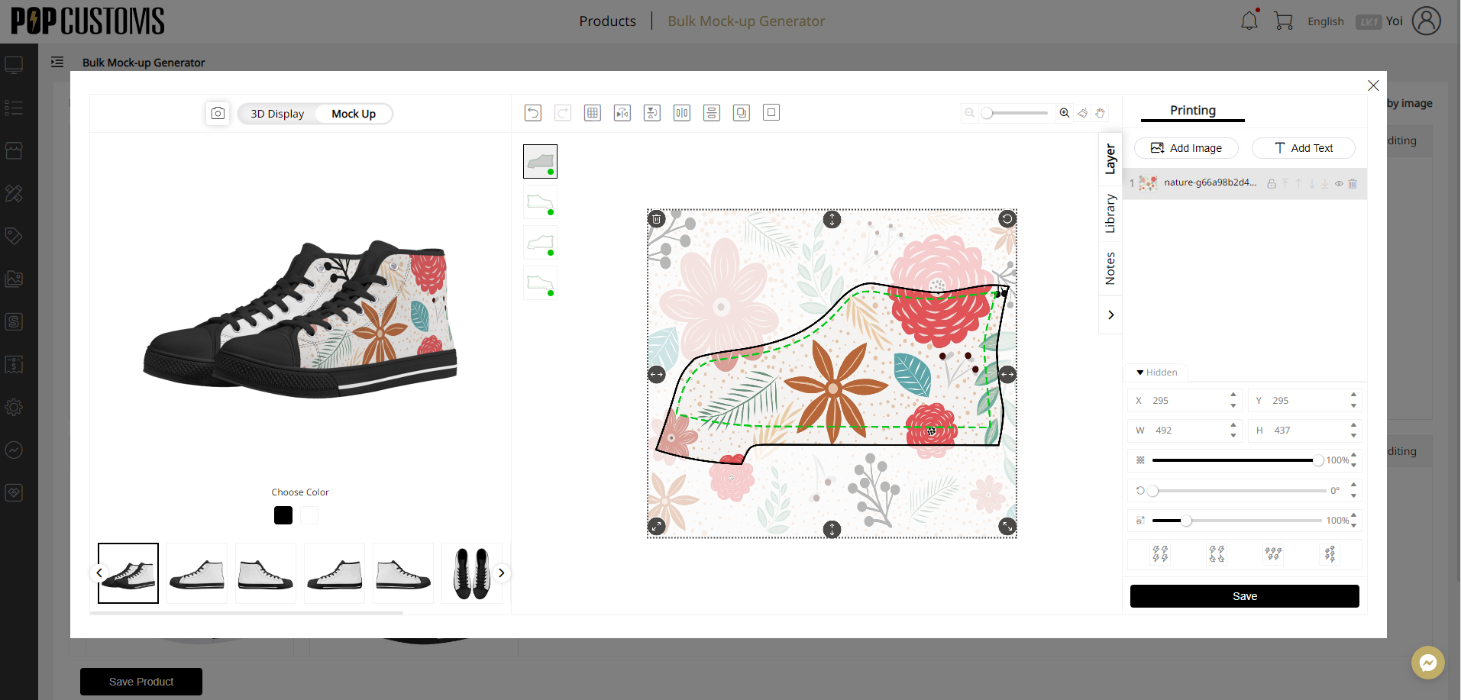Image resolution: width=1461 pixels, height=700 pixels.
Task: Toggle the lock on the nature layer
Action: click(1272, 183)
